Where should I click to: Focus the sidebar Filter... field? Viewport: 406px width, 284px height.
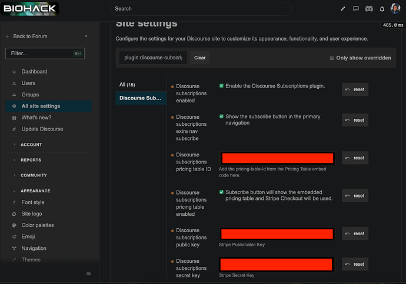45,54
